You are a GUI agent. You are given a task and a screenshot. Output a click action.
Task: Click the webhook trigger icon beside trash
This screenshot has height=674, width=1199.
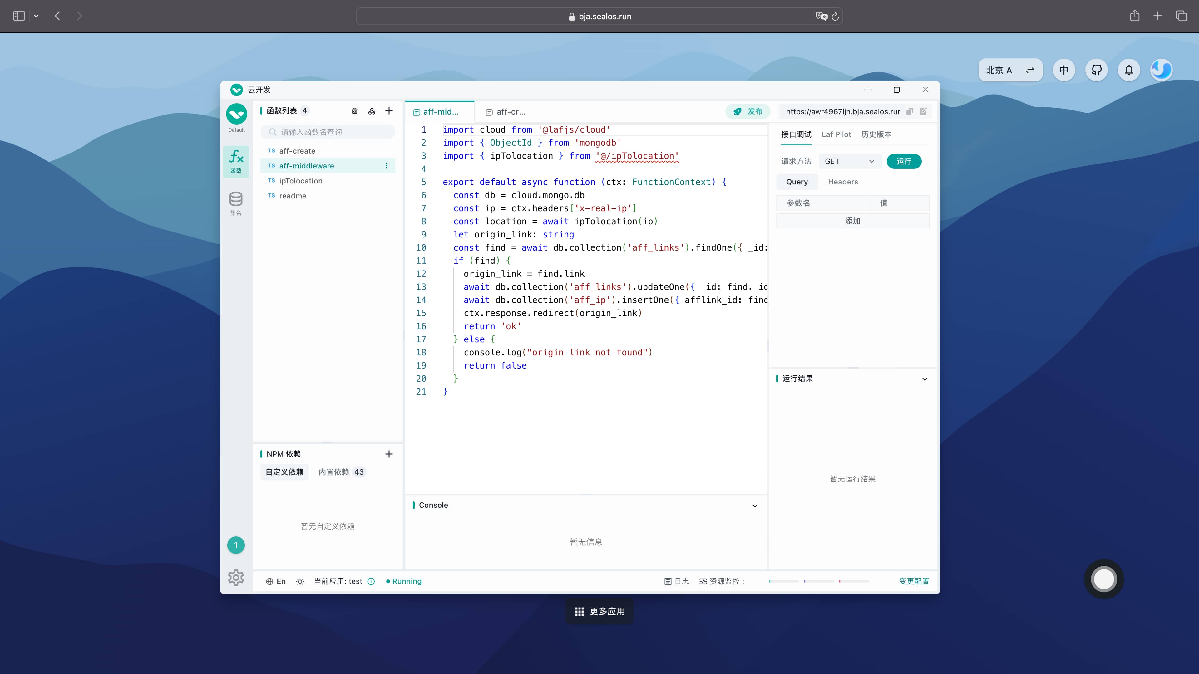[x=372, y=111]
